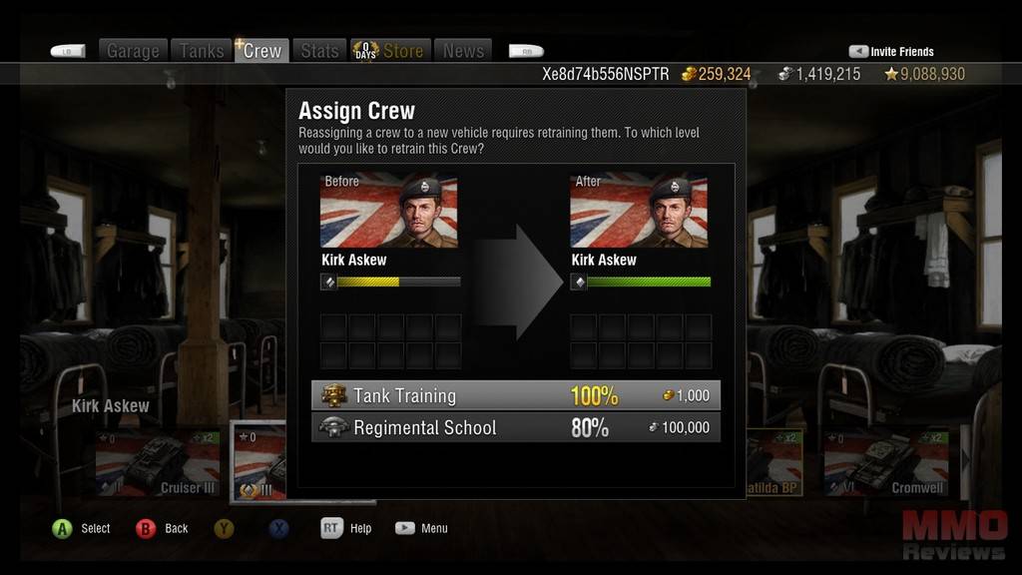Screen dimensions: 1022x575
Task: Click the blue X button icon
Action: tap(279, 528)
